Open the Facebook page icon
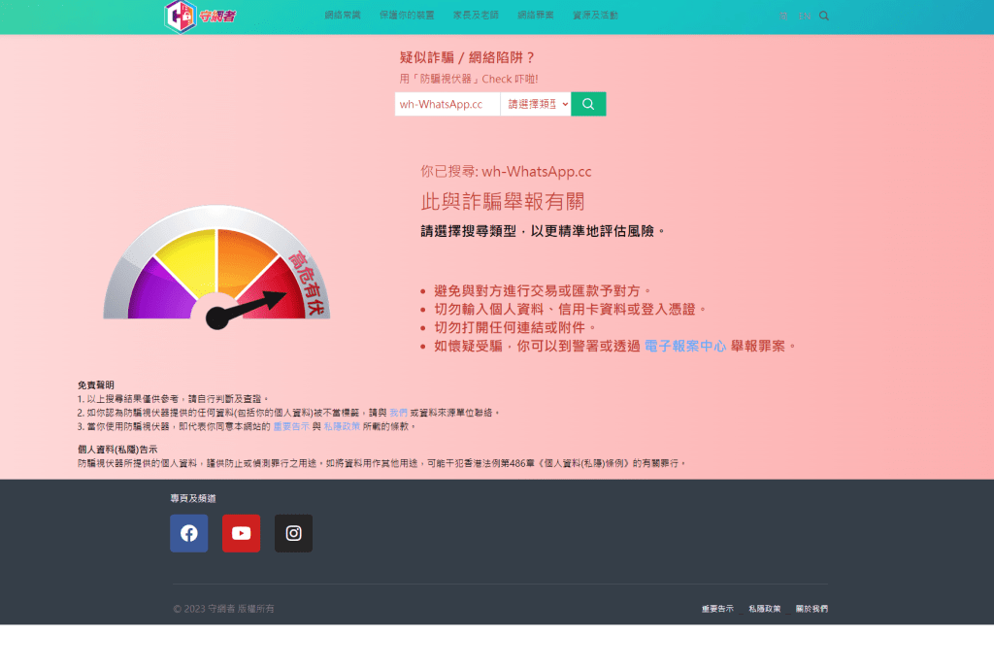The height and width of the screenshot is (669, 994). point(189,533)
